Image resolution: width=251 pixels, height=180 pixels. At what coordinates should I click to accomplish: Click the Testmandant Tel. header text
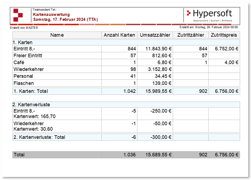[45, 10]
